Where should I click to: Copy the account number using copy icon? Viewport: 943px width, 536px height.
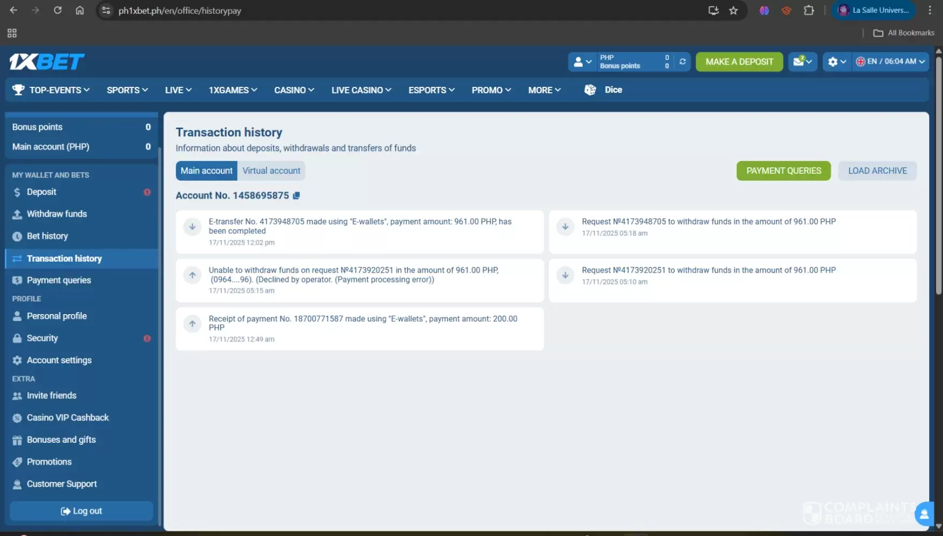296,196
